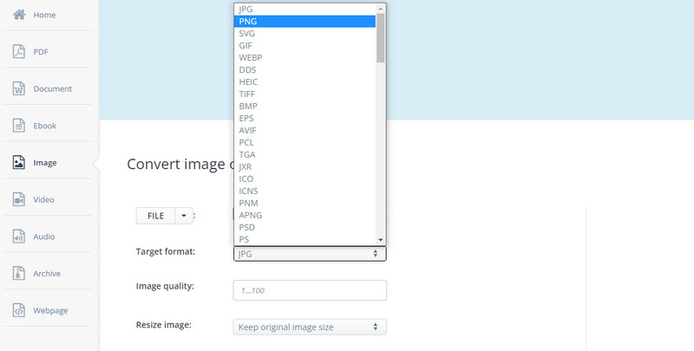This screenshot has height=351, width=694.
Task: Collapse the Target format JPG dropdown
Action: (x=310, y=253)
